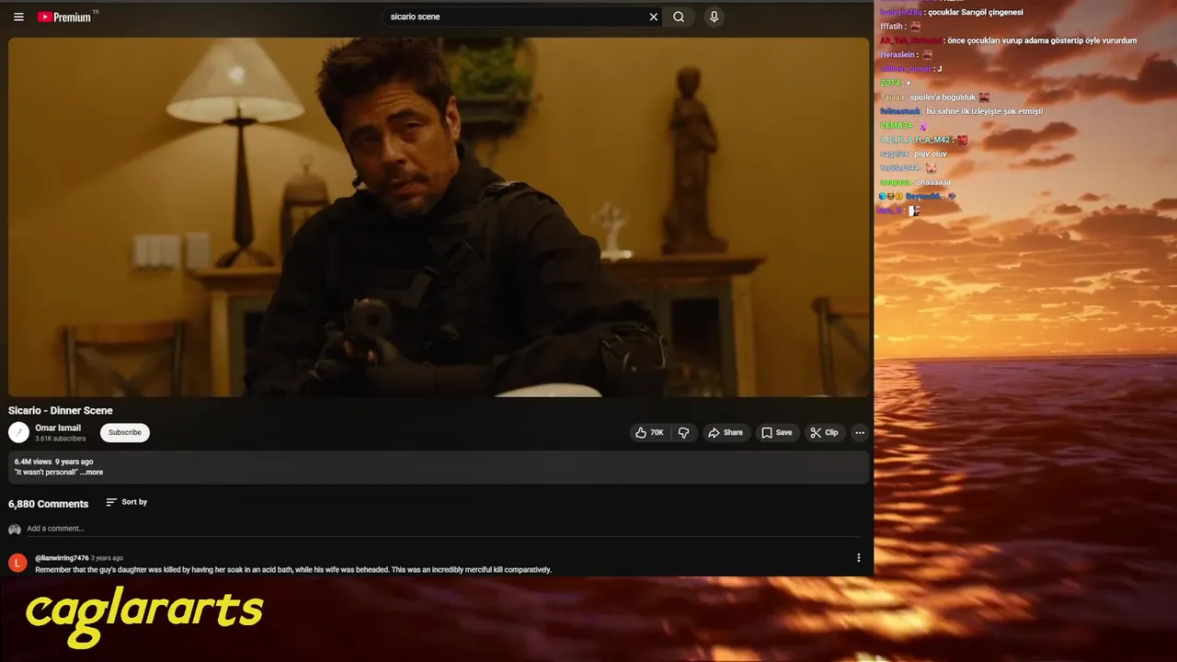Click chat message 'piuv oiuv'
This screenshot has width=1177, height=662.
pyautogui.click(x=931, y=154)
